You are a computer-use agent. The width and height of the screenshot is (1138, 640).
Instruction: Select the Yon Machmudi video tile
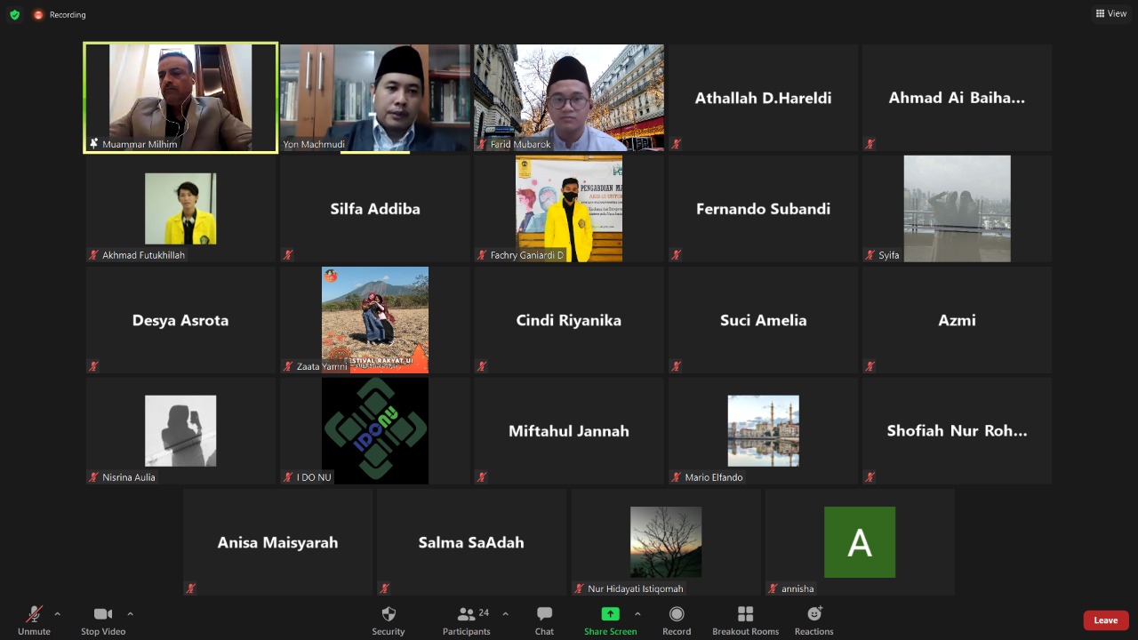(374, 98)
